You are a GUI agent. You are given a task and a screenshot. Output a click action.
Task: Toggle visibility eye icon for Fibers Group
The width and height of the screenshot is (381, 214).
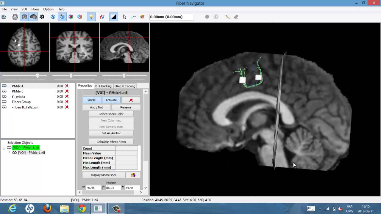pyautogui.click(x=4, y=102)
